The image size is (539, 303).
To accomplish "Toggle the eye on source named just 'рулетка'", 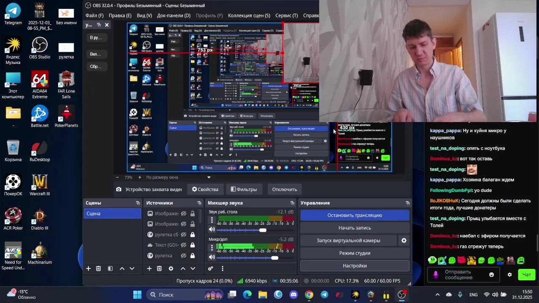I will (x=184, y=256).
